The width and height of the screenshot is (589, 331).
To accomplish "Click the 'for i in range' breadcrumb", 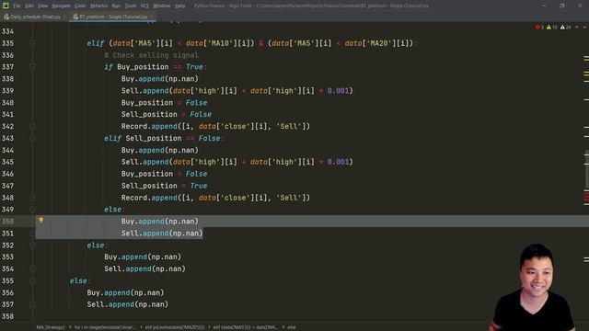I will pos(105,327).
